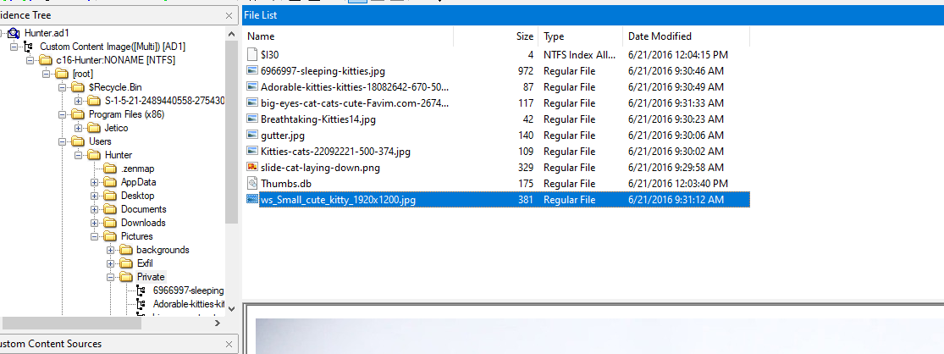
Task: Expand the backgrounds folder node
Action: [x=110, y=250]
